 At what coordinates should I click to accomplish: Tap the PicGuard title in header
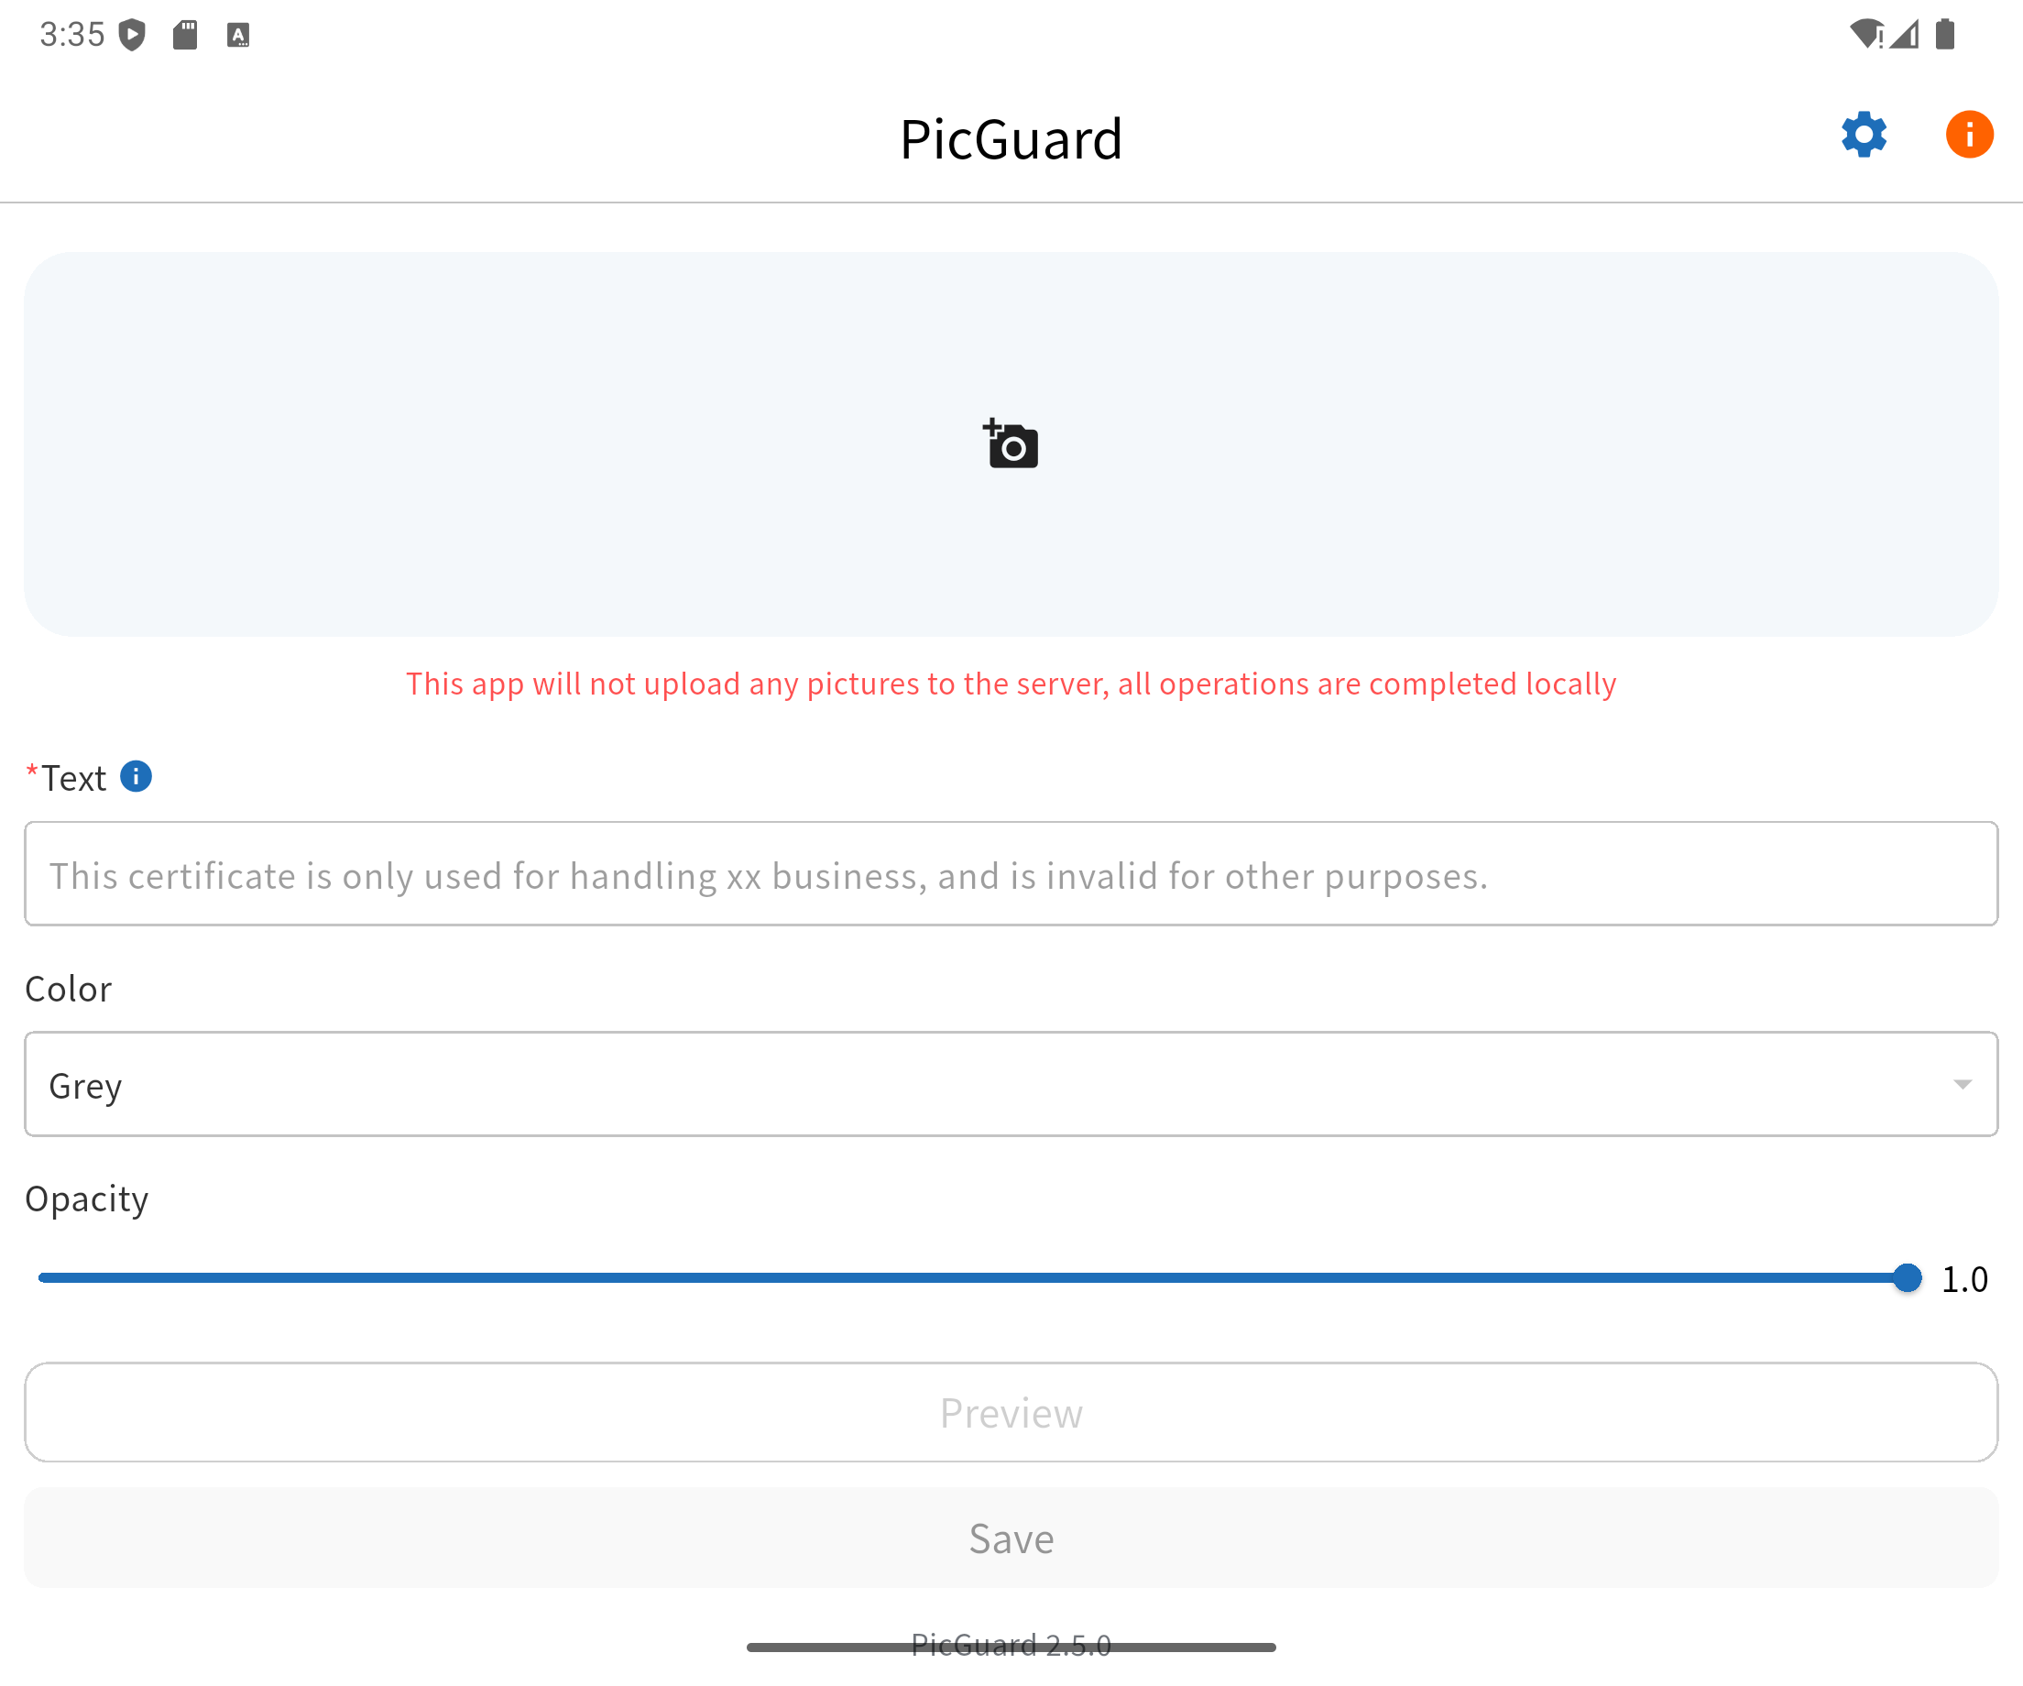tap(1011, 138)
